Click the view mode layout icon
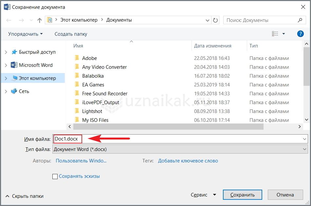Screen dimensions: 311x206 pos(275,34)
